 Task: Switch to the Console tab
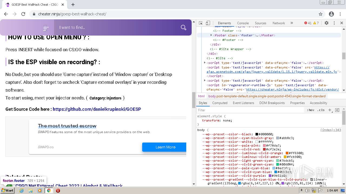(243, 23)
